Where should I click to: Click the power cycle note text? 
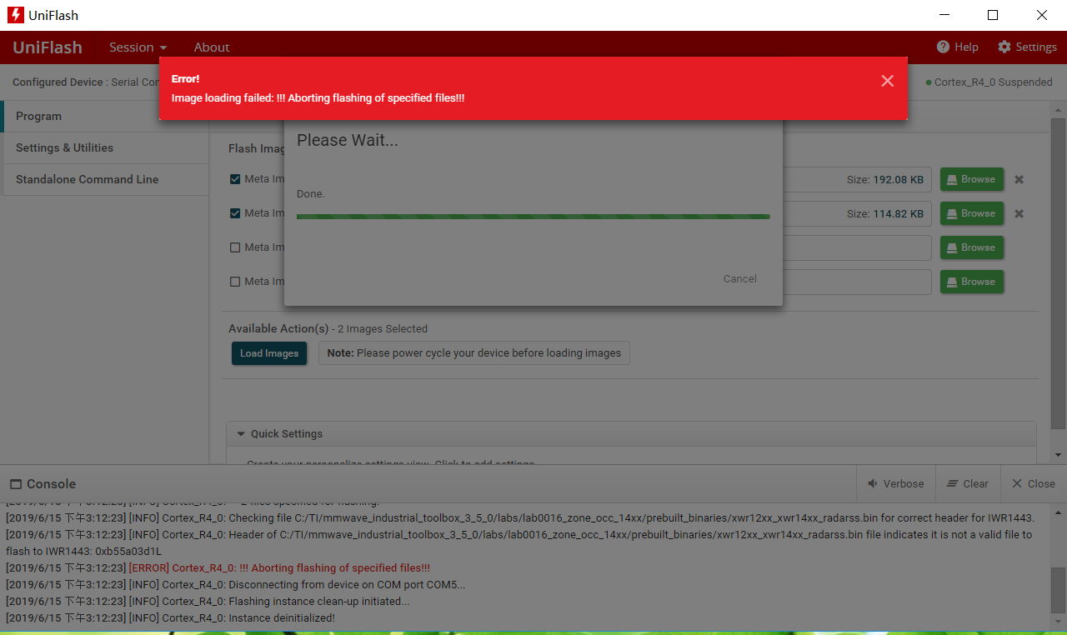(x=474, y=353)
